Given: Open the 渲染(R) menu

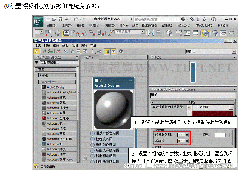Looking at the screenshot, I should tap(167, 25).
